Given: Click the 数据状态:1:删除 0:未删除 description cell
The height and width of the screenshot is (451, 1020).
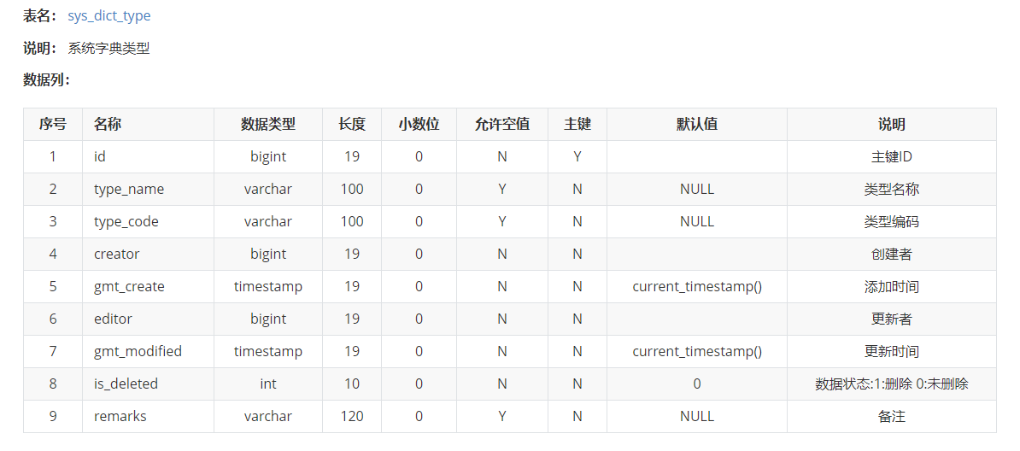Looking at the screenshot, I should [x=892, y=384].
